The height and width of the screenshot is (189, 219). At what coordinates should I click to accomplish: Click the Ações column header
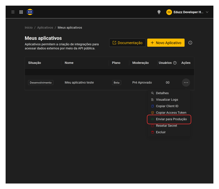pyautogui.click(x=186, y=63)
